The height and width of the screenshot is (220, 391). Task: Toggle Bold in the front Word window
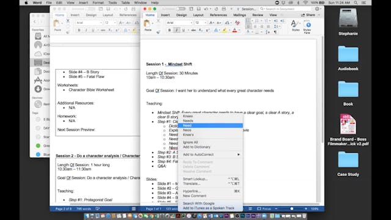170,30
